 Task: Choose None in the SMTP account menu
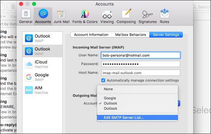tap(137, 89)
